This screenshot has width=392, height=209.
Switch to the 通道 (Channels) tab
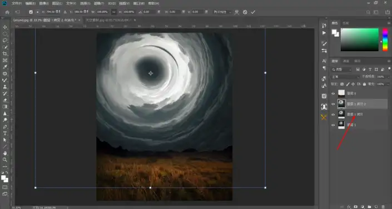pos(346,61)
